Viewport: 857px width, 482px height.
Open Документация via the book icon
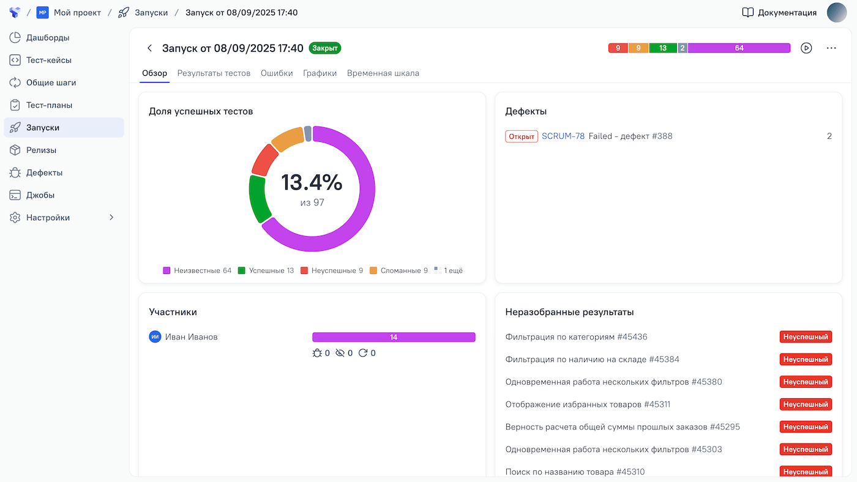pos(748,12)
